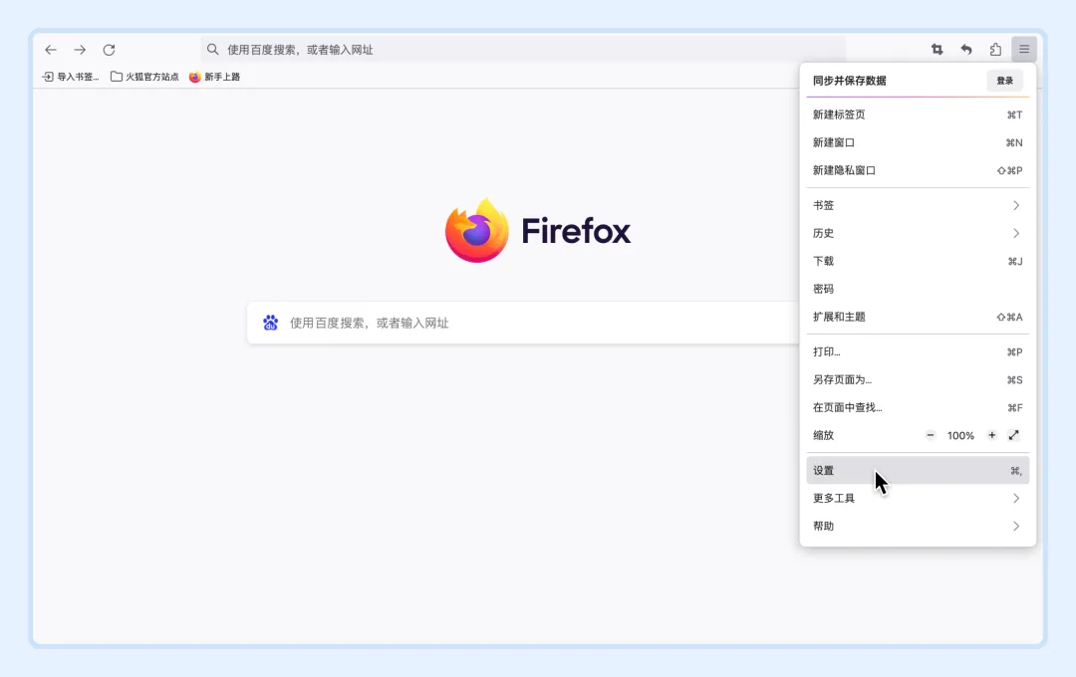The image size is (1076, 677).
Task: Expand the 书签 submenu
Action: pyautogui.click(x=918, y=205)
